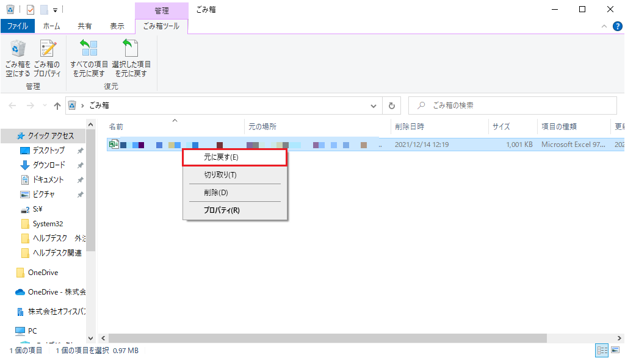The image size is (625, 358).
Task: Open the Quick Access Toolbar customize dropdown
Action: click(55, 10)
